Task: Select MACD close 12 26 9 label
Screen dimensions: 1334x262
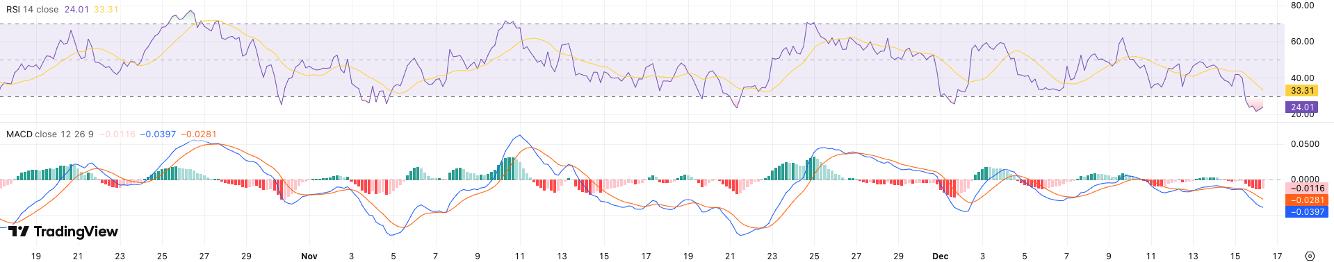Action: pyautogui.click(x=50, y=134)
